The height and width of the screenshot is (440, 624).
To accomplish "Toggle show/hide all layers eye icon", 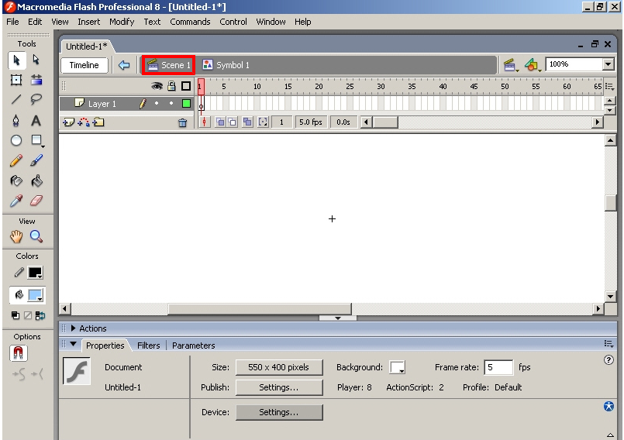I will pyautogui.click(x=157, y=86).
